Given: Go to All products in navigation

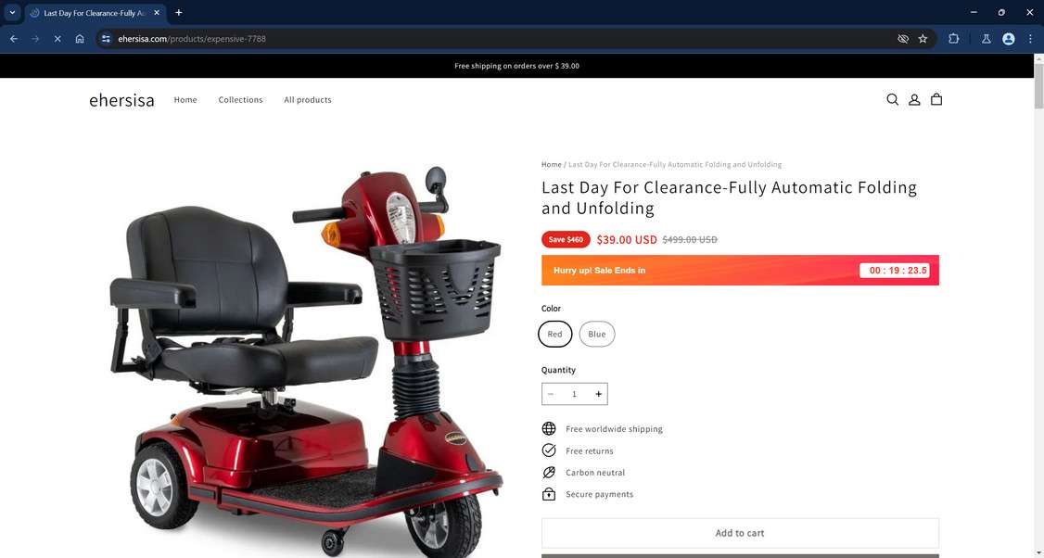Looking at the screenshot, I should coord(308,100).
